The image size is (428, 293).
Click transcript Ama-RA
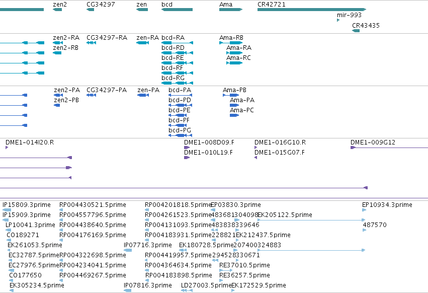[x=234, y=53]
